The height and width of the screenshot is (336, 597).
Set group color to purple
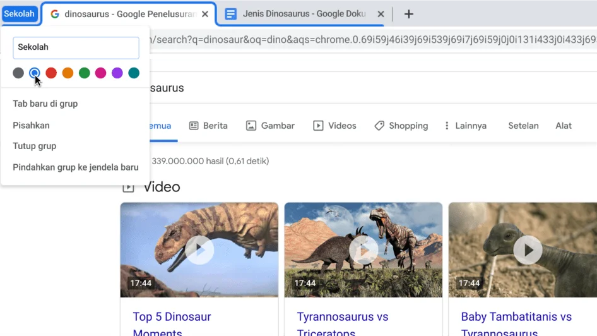pos(117,73)
